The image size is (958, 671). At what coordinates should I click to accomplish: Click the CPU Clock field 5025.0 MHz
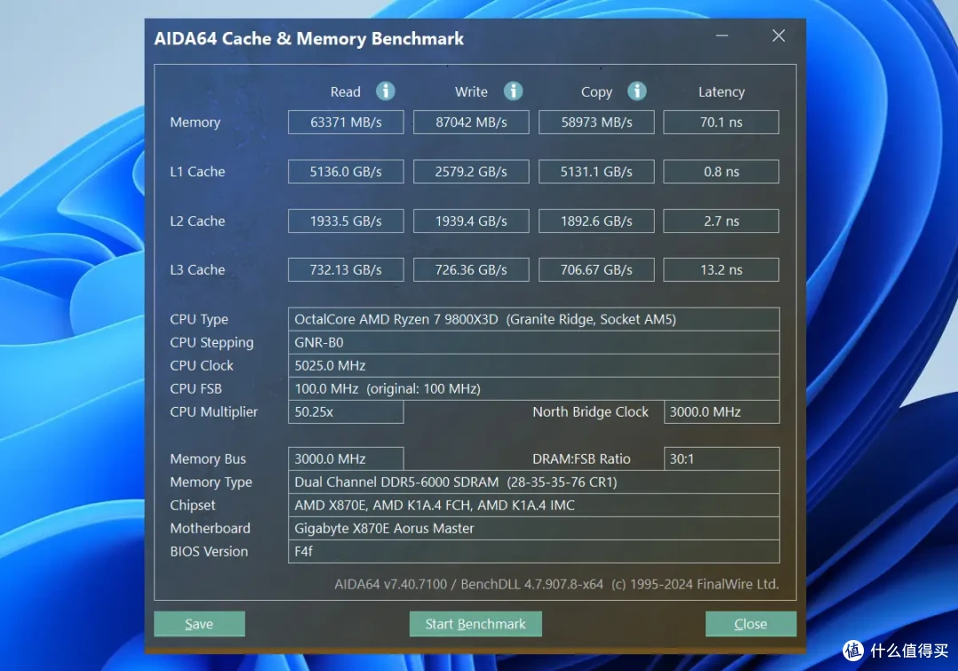pyautogui.click(x=534, y=366)
